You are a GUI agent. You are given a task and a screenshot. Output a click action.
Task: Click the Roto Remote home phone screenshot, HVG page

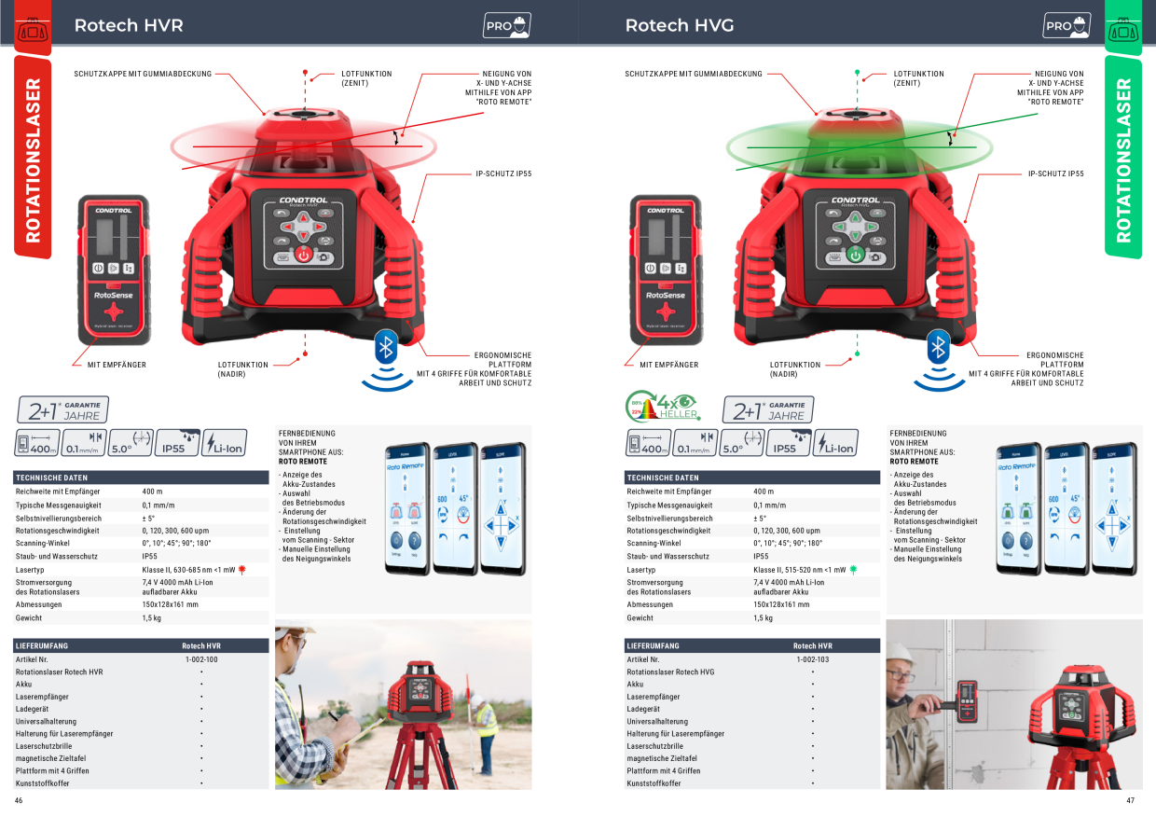click(x=1018, y=508)
